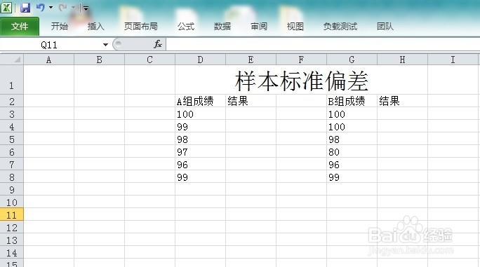Open the 公式 (Formulas) tab

click(x=186, y=27)
